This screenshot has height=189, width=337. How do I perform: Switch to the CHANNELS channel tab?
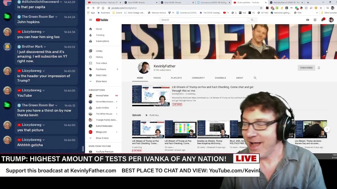point(220,78)
